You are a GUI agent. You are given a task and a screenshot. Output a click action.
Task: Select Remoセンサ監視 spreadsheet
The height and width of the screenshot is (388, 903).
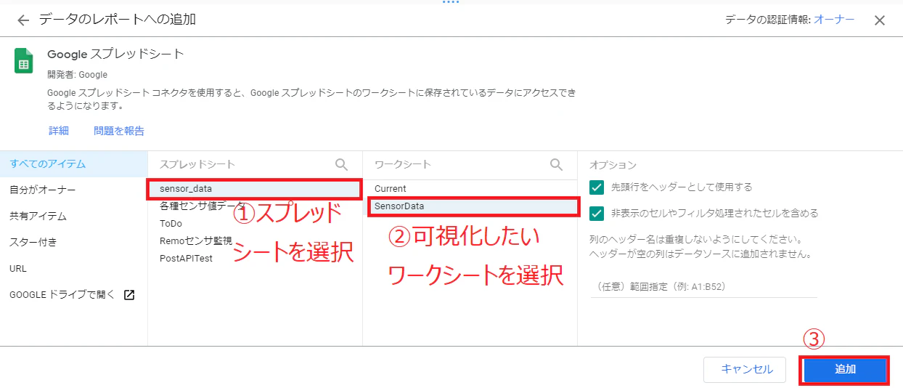tap(255, 241)
